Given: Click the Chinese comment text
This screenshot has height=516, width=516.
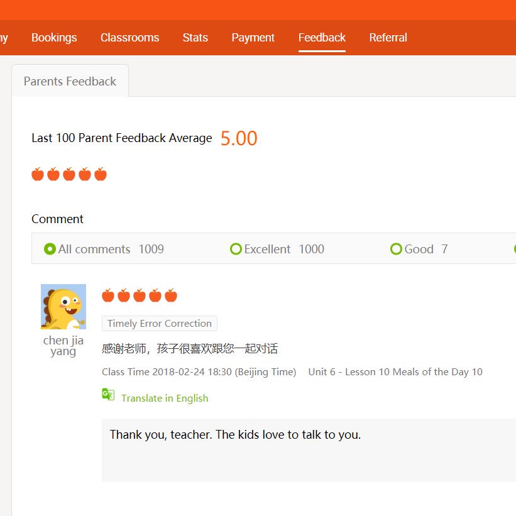Looking at the screenshot, I should click(x=190, y=348).
